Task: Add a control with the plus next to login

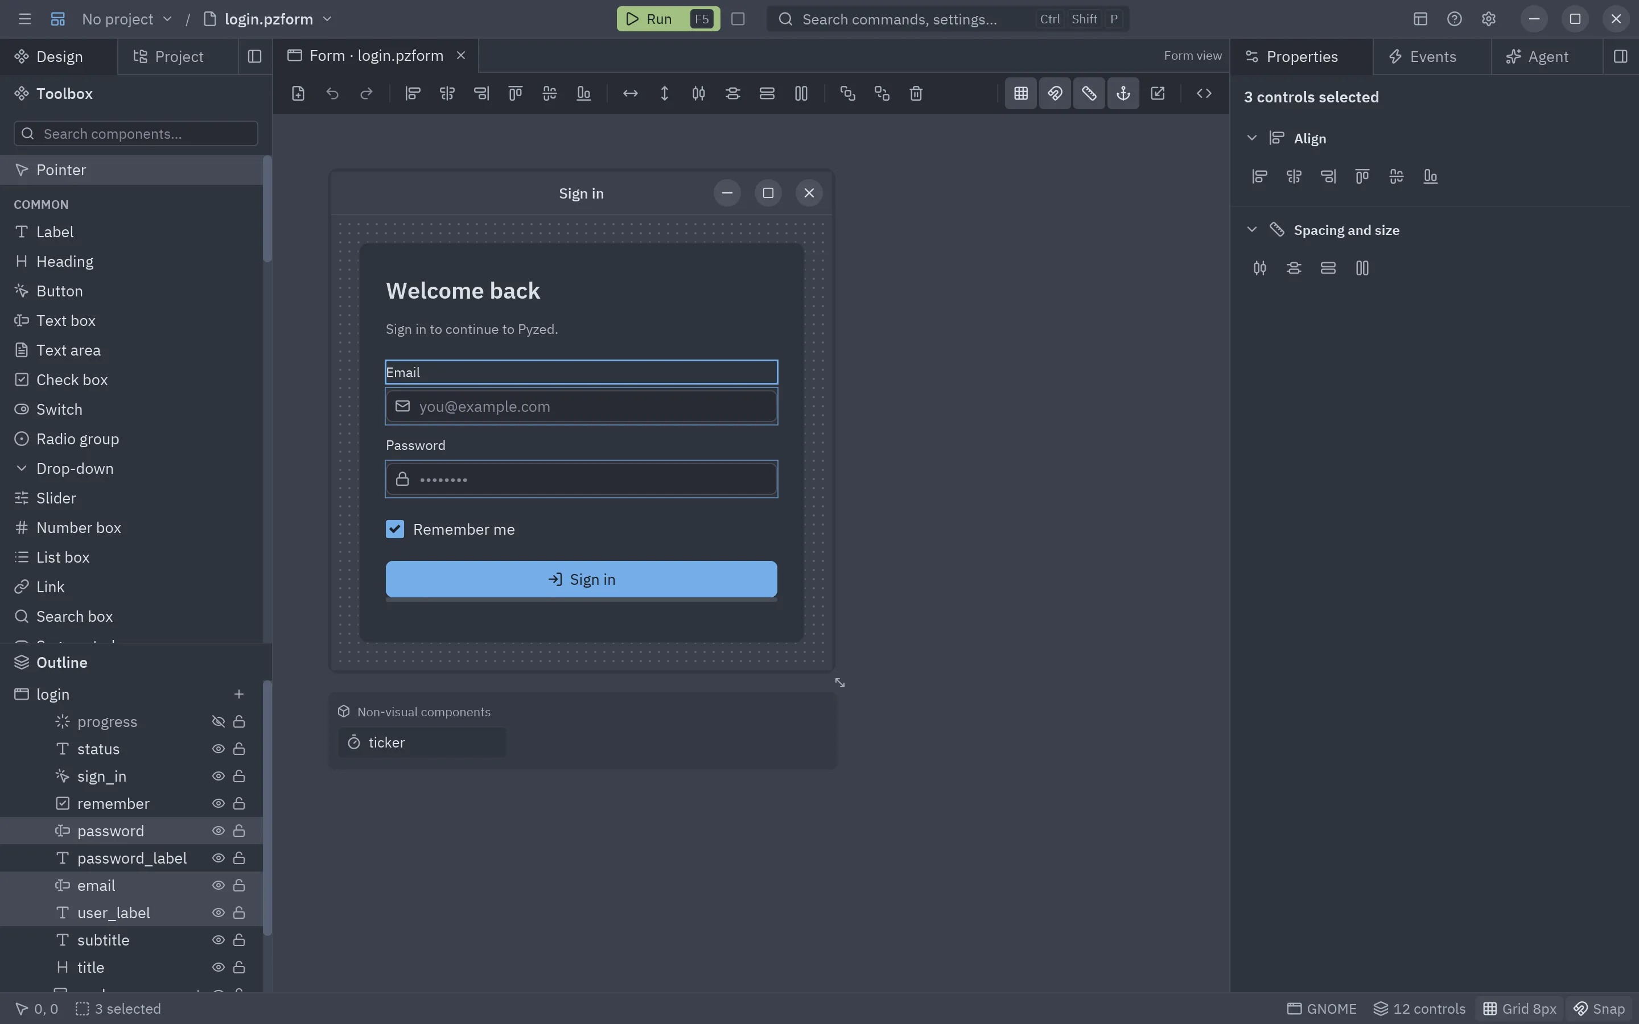Action: pyautogui.click(x=238, y=694)
